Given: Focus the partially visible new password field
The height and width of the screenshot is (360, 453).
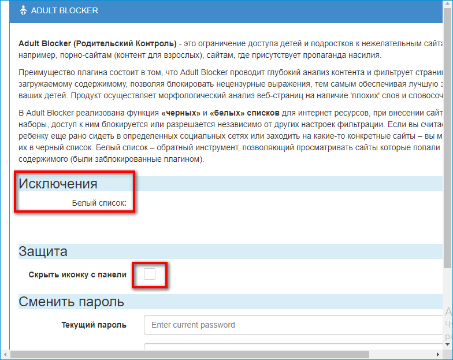Looking at the screenshot, I should point(293,347).
